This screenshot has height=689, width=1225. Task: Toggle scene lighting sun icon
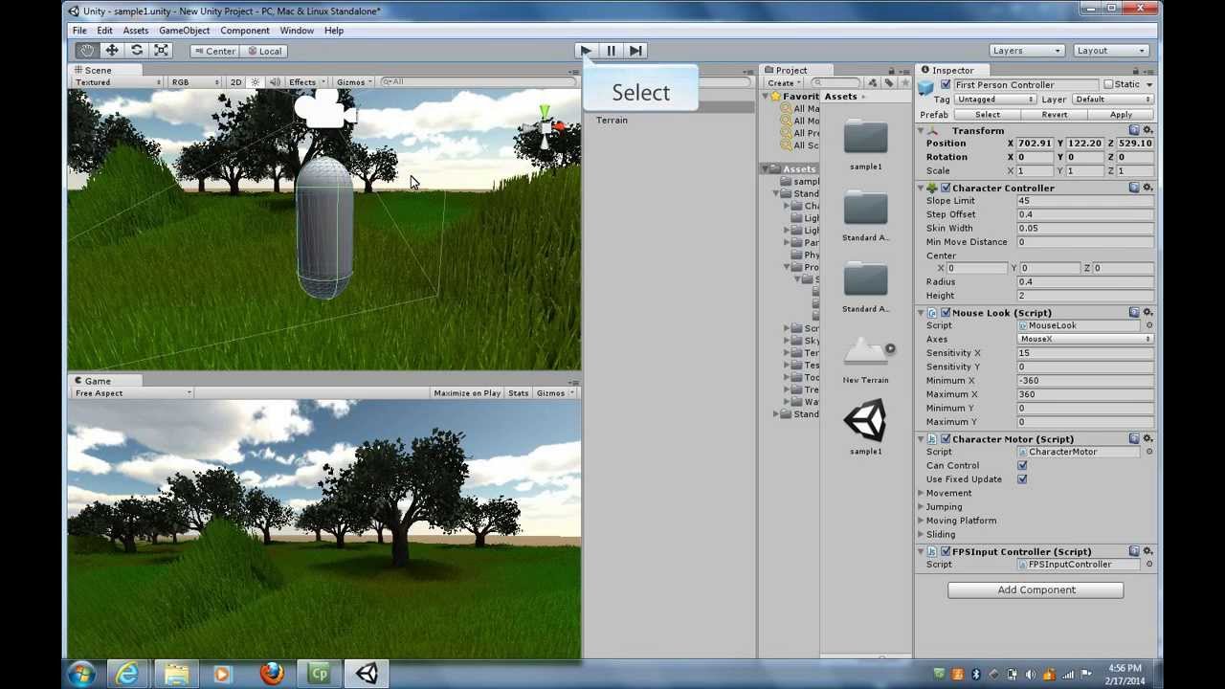pyautogui.click(x=256, y=82)
